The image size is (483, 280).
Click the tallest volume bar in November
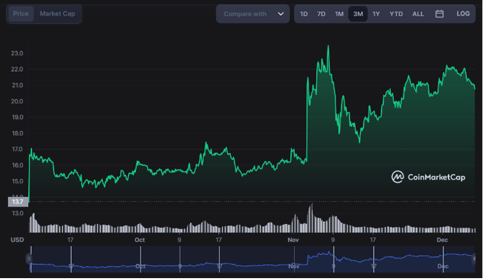tap(310, 217)
